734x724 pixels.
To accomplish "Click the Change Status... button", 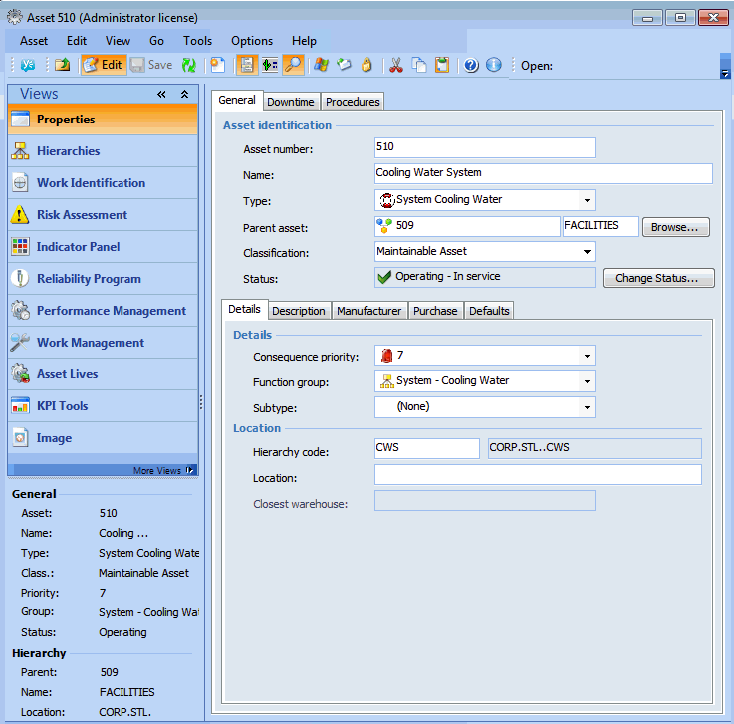I will pos(658,278).
